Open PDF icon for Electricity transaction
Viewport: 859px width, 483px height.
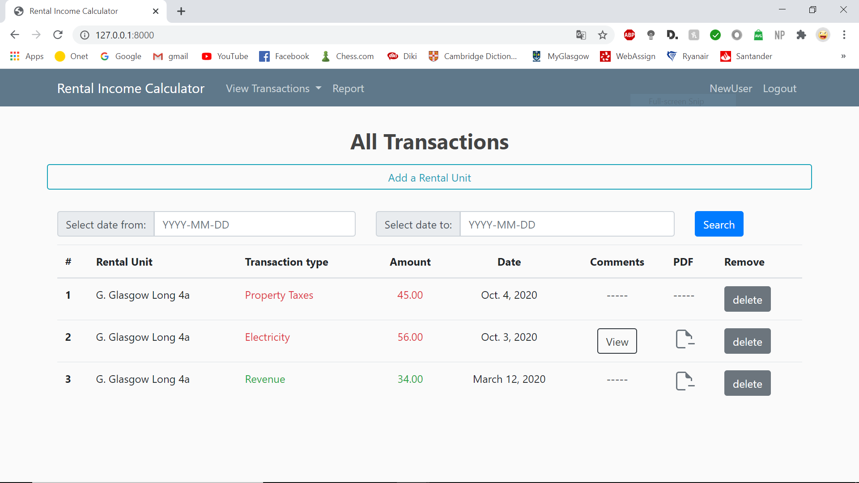[685, 339]
